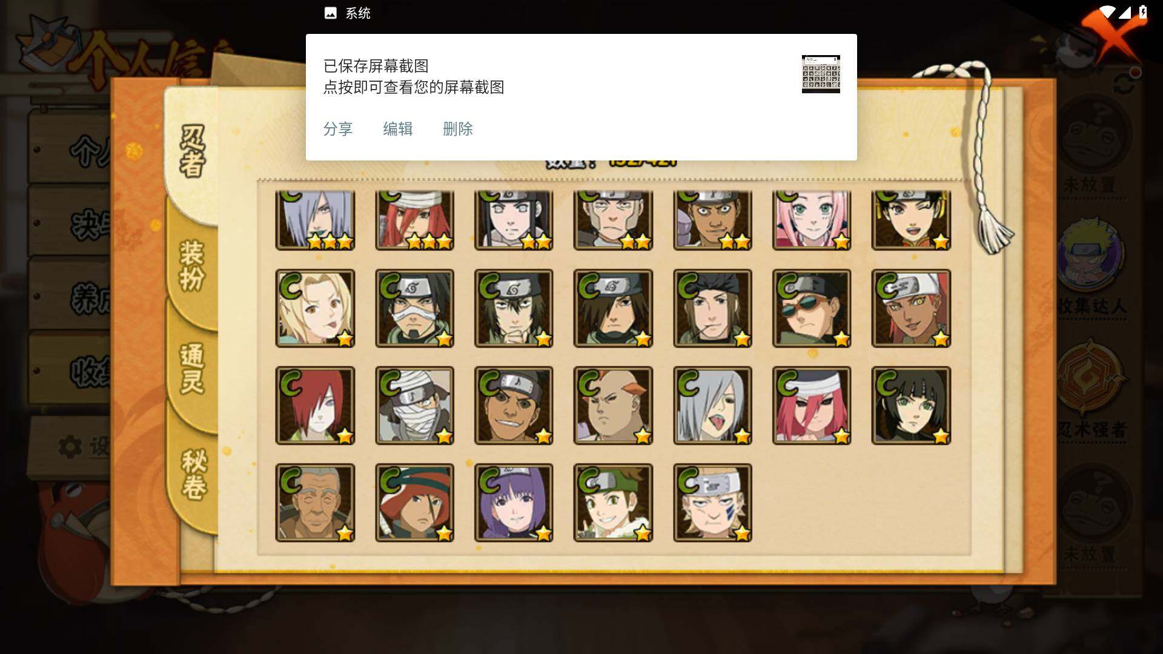Image resolution: width=1163 pixels, height=654 pixels.
Task: Select the red-haired Nagato portrait
Action: tap(315, 405)
